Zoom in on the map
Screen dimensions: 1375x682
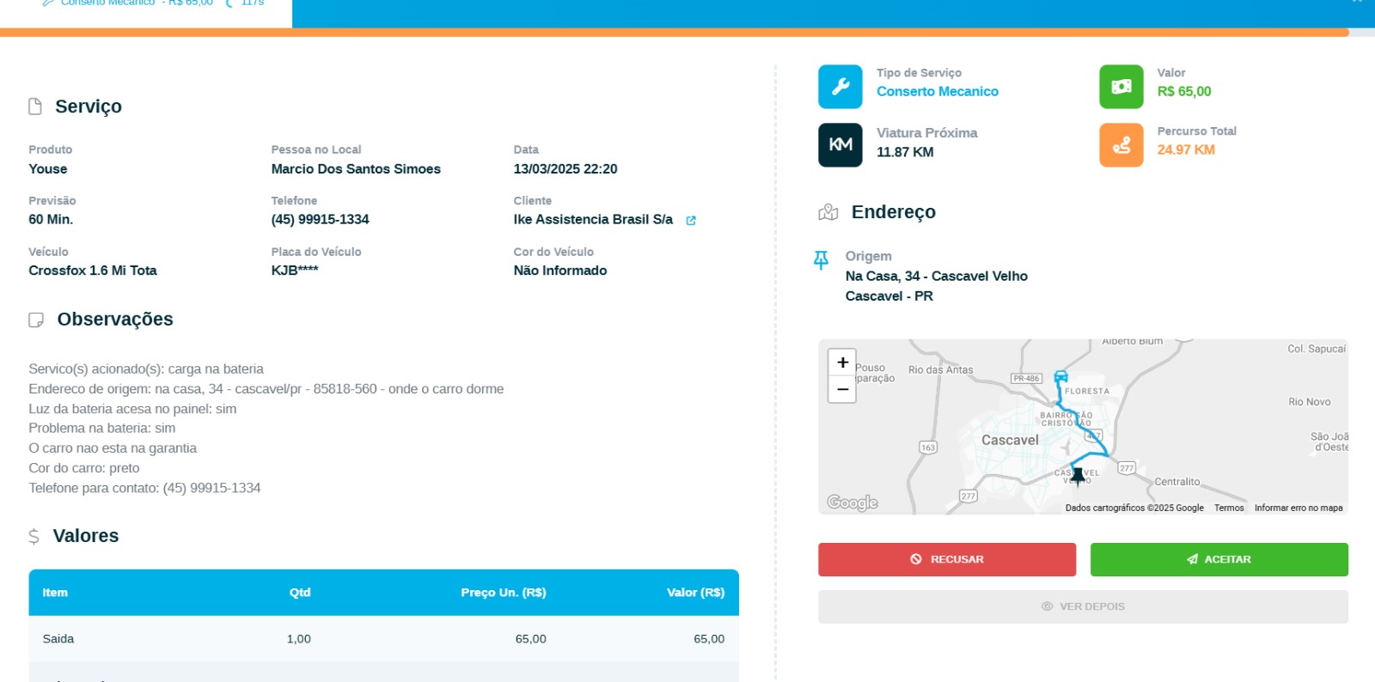[x=842, y=362]
